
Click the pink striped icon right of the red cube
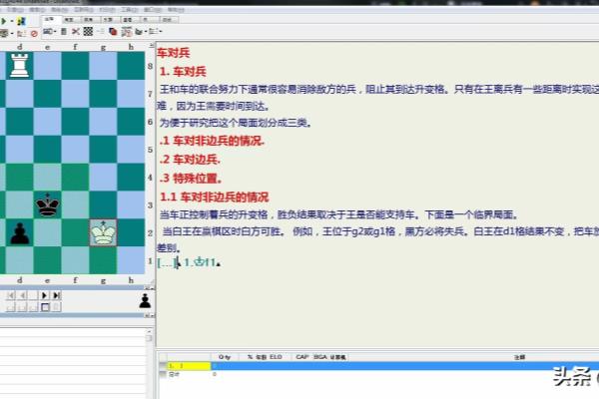click(126, 32)
